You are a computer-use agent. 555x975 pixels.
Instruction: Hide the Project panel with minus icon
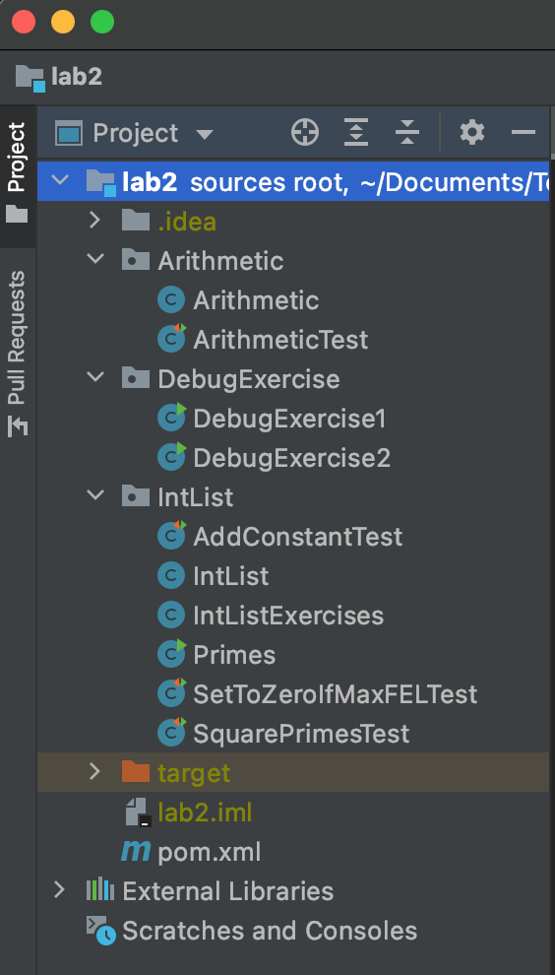coord(524,132)
